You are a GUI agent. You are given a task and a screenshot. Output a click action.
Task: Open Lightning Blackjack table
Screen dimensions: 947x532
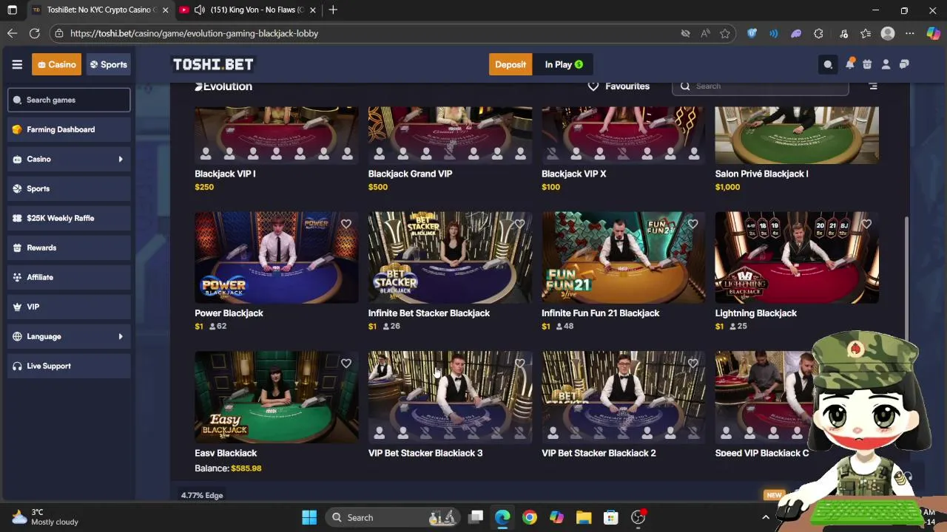point(797,257)
